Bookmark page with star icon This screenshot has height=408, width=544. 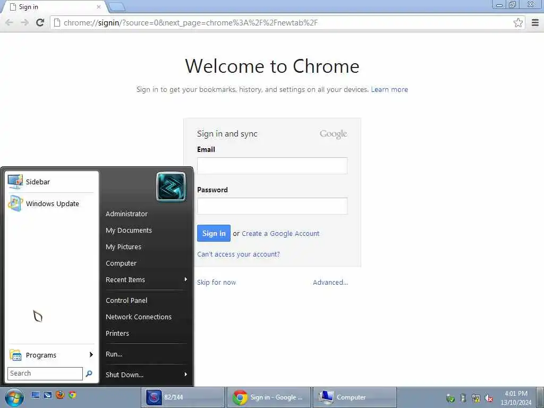(518, 22)
